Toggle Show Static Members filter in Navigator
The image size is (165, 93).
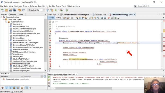click(x=10, y=88)
